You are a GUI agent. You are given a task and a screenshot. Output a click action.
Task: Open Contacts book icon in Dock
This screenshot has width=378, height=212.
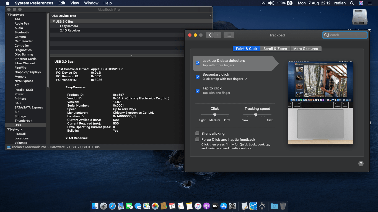pyautogui.click(x=164, y=206)
